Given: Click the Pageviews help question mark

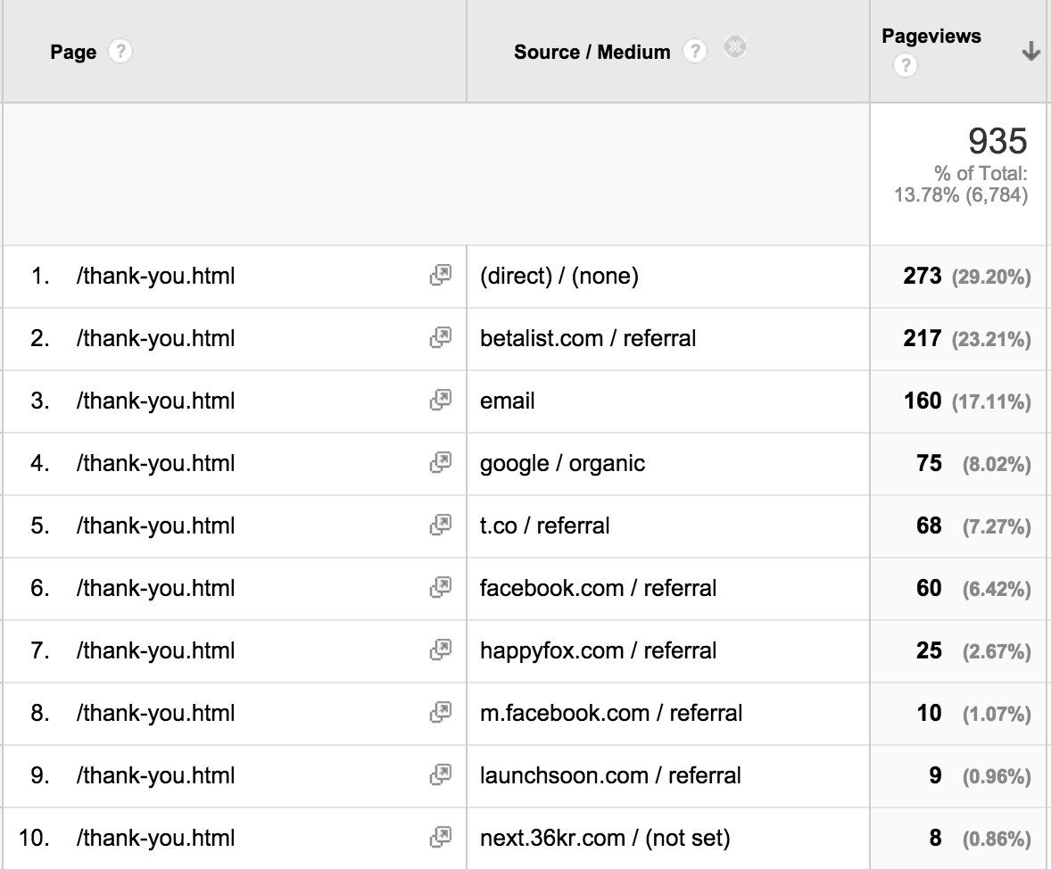Looking at the screenshot, I should (x=905, y=65).
